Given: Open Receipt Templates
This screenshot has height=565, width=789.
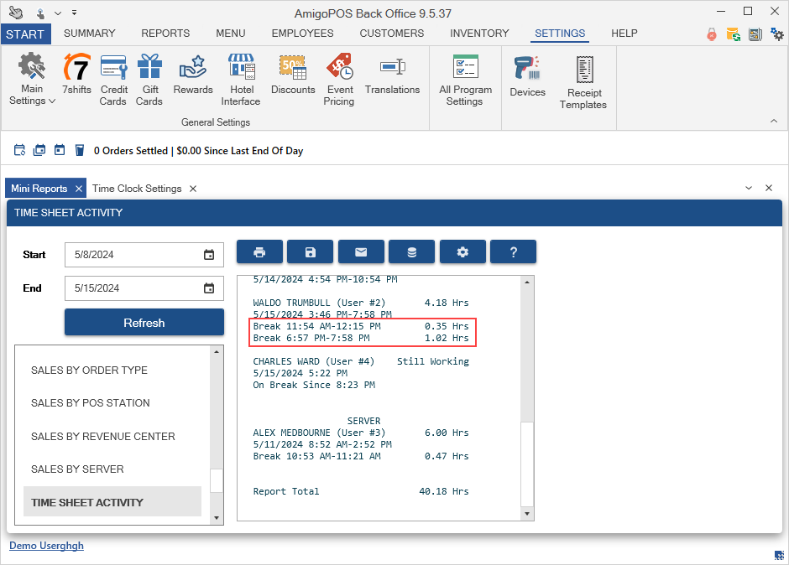Looking at the screenshot, I should 583,82.
